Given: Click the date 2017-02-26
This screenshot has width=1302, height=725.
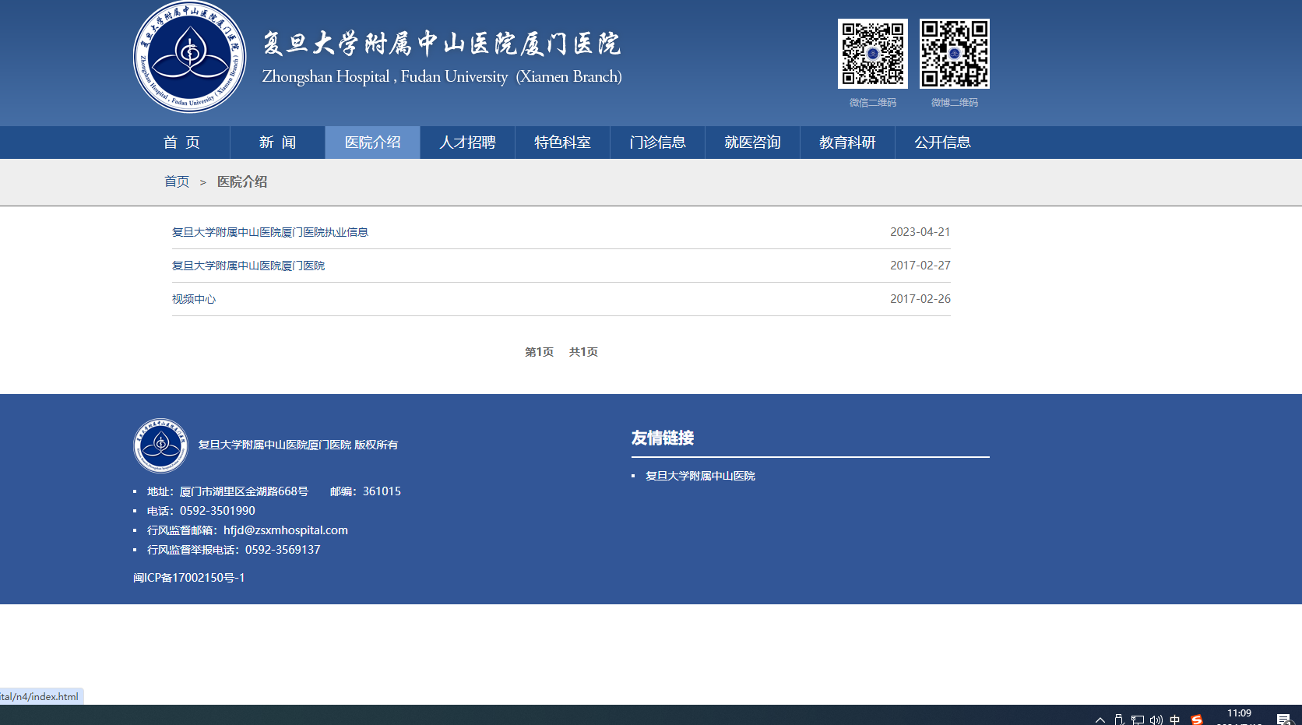Looking at the screenshot, I should point(920,299).
